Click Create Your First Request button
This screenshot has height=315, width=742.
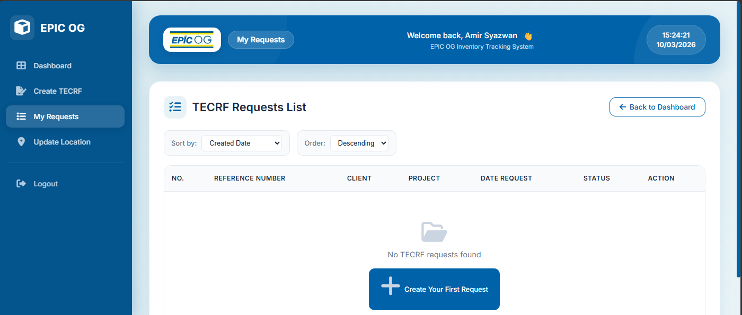[x=434, y=289]
